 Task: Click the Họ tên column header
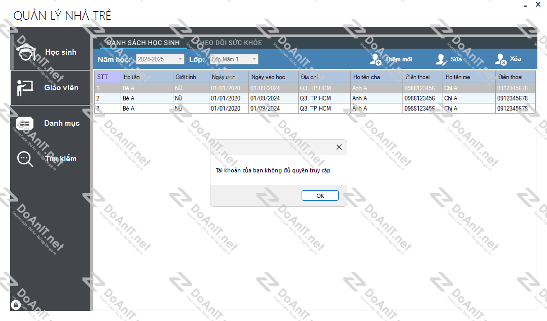(x=147, y=77)
